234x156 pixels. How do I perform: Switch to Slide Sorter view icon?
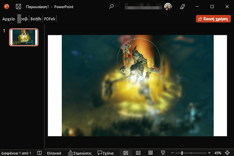pos(138,153)
